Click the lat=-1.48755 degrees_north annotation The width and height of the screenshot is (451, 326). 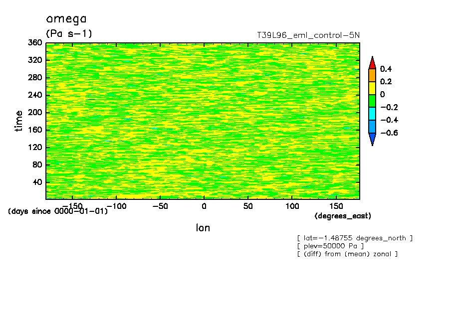point(355,238)
